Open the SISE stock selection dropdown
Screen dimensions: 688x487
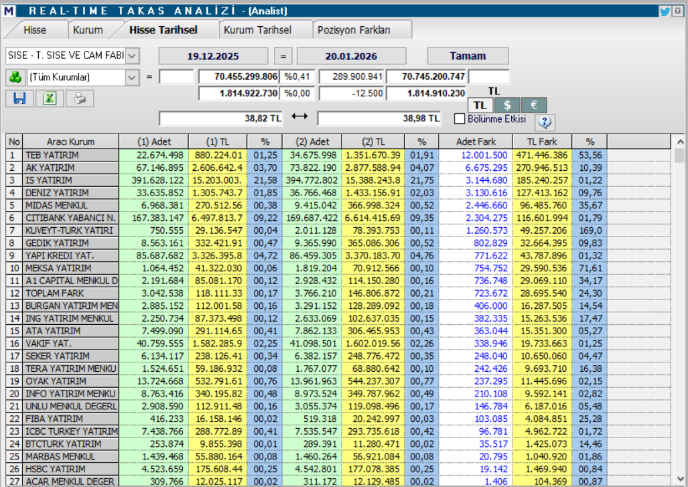(x=132, y=55)
